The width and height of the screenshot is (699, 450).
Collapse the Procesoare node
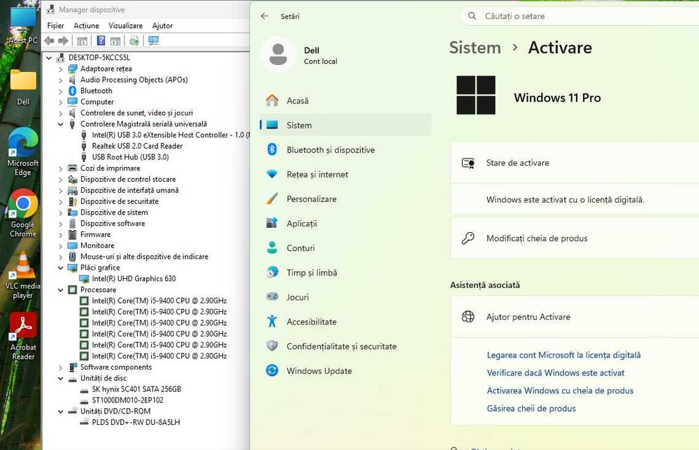pyautogui.click(x=61, y=289)
